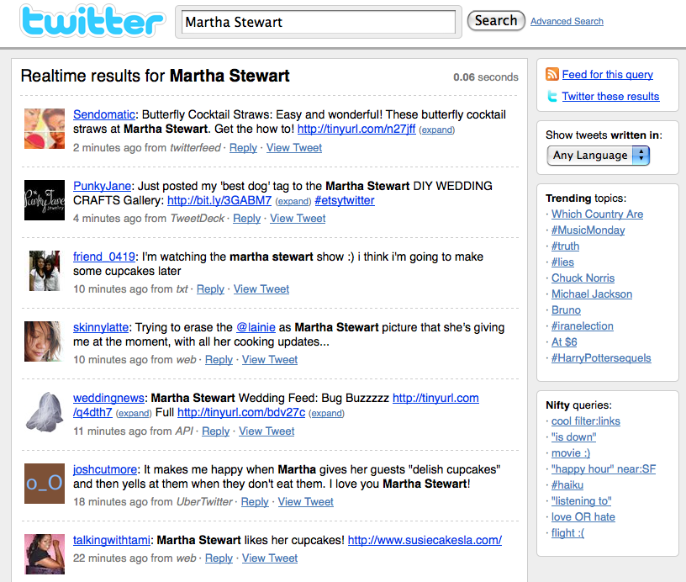This screenshot has height=582, width=686.
Task: Open friend_0419's profile avatar
Action: click(45, 271)
